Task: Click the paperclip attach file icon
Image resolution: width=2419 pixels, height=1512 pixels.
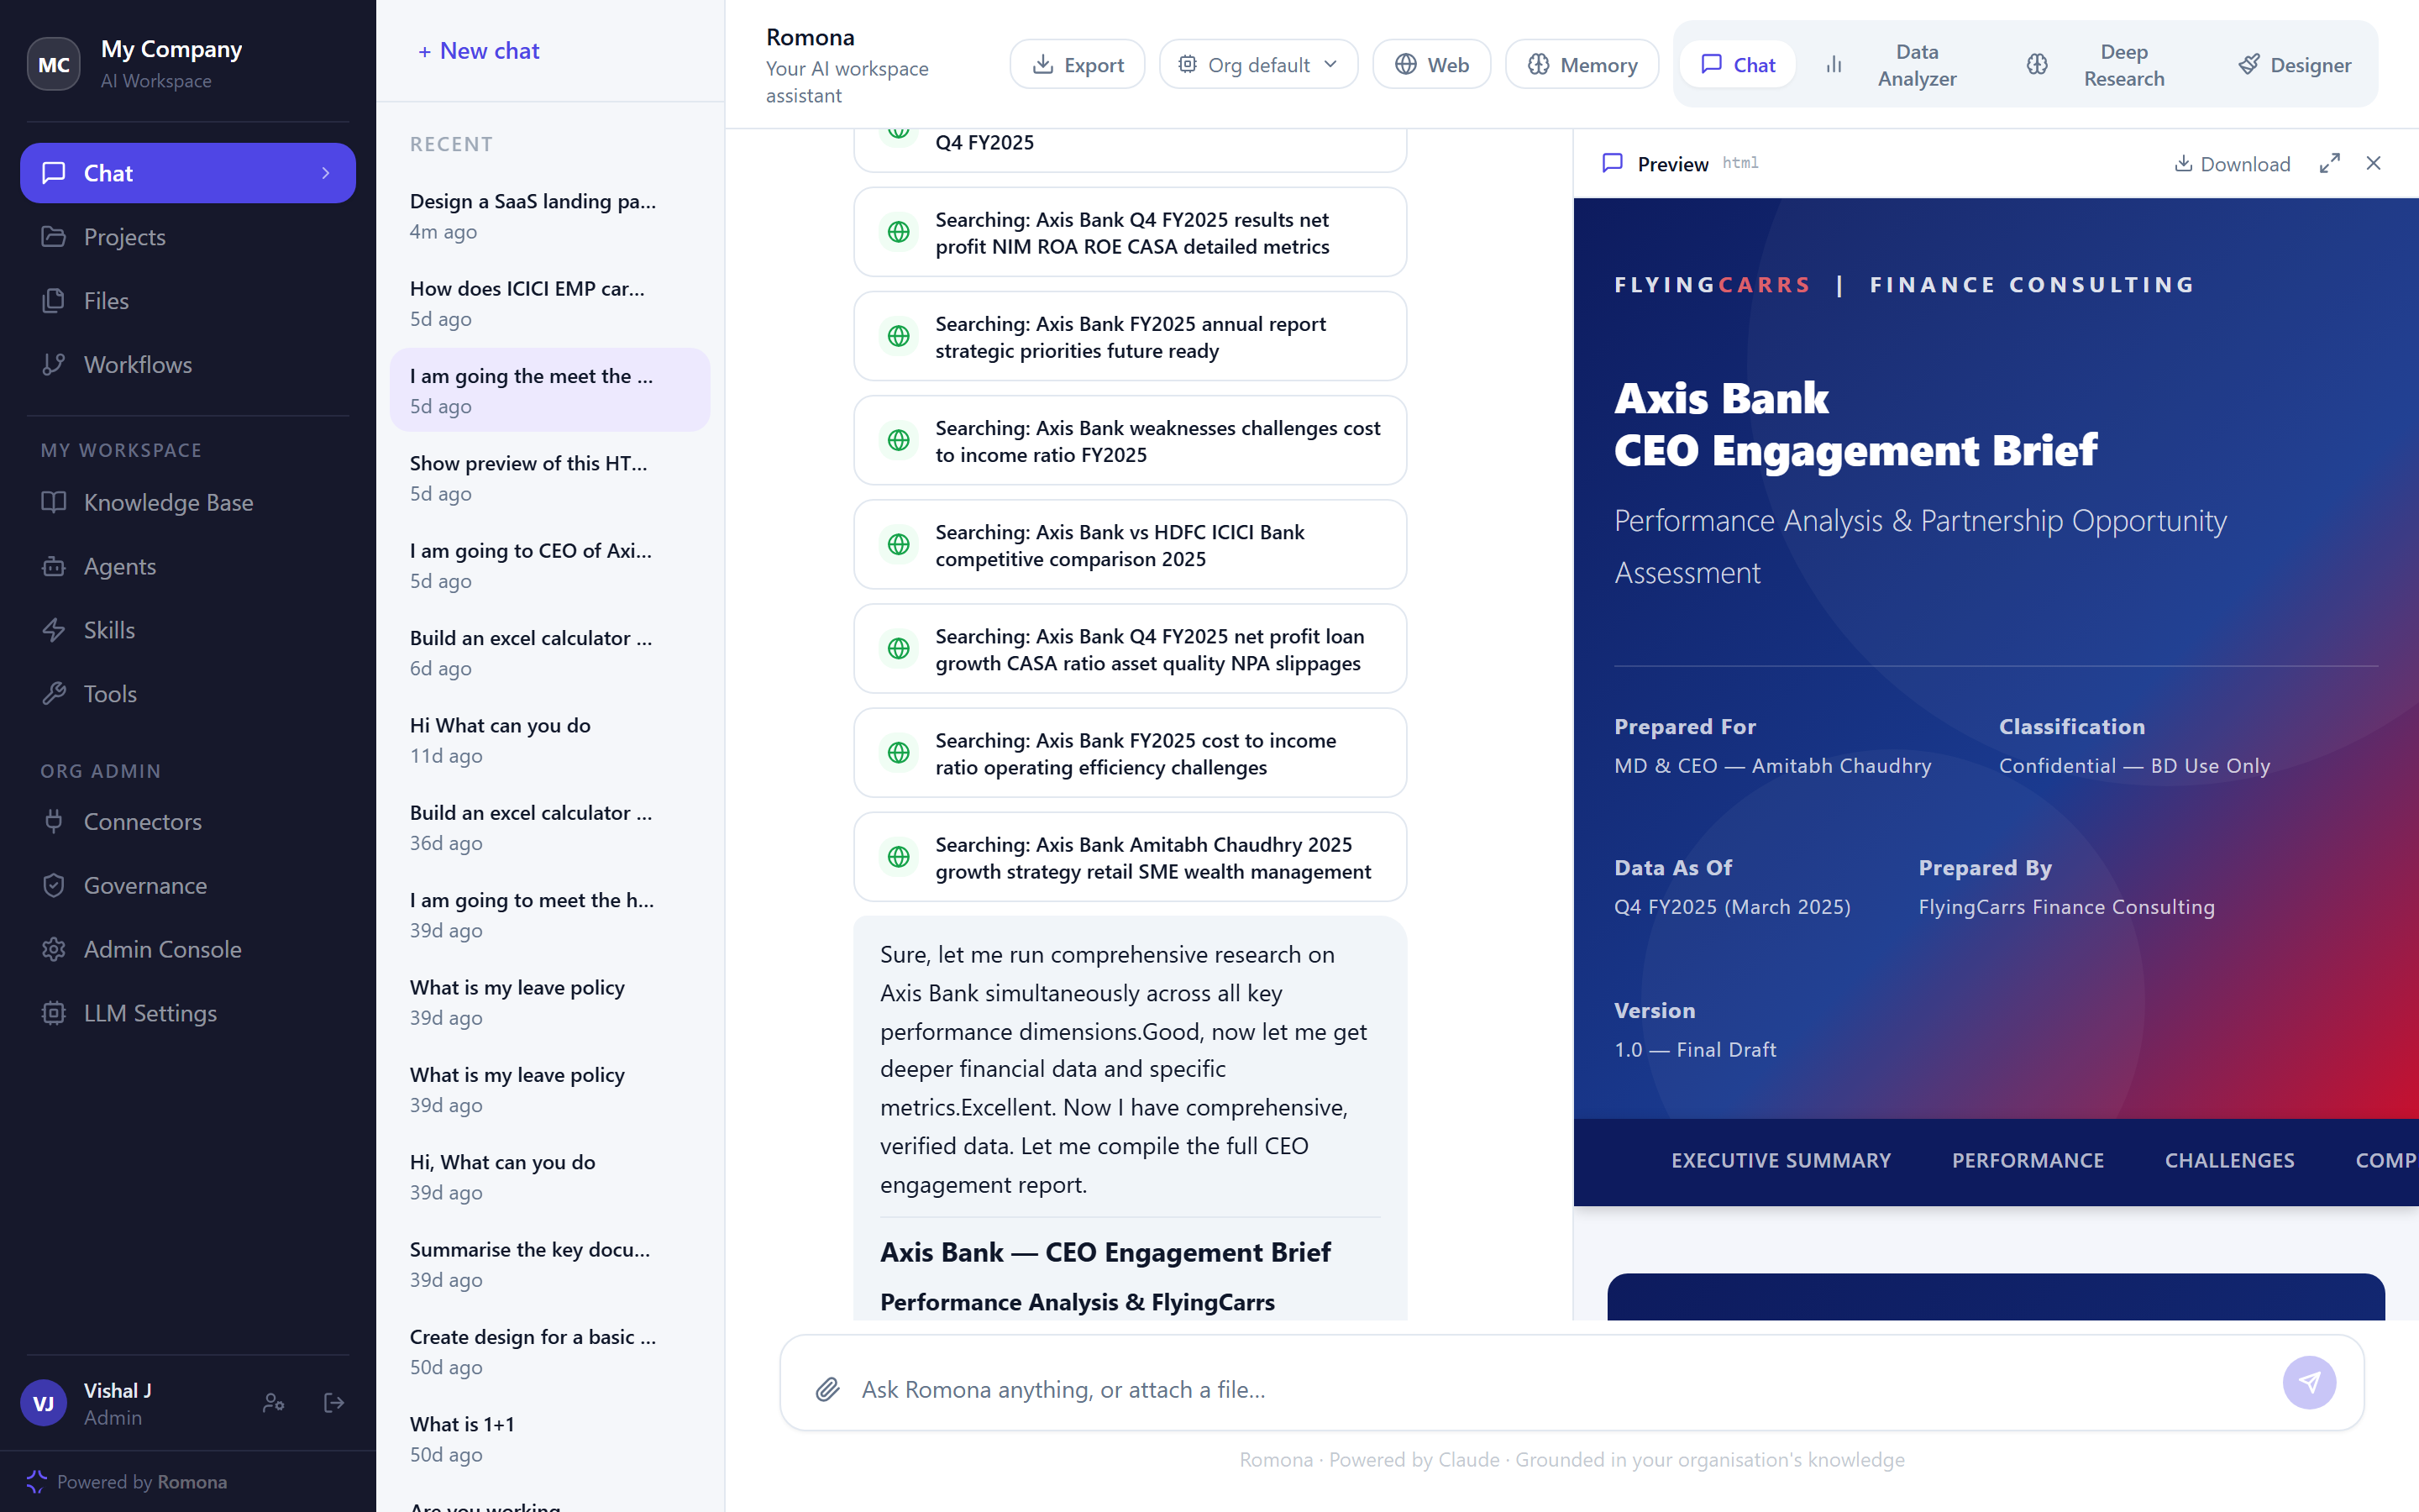Action: pyautogui.click(x=826, y=1389)
